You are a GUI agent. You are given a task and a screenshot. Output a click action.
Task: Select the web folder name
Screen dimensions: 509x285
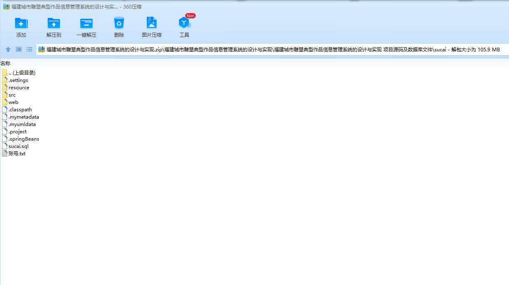[13, 102]
